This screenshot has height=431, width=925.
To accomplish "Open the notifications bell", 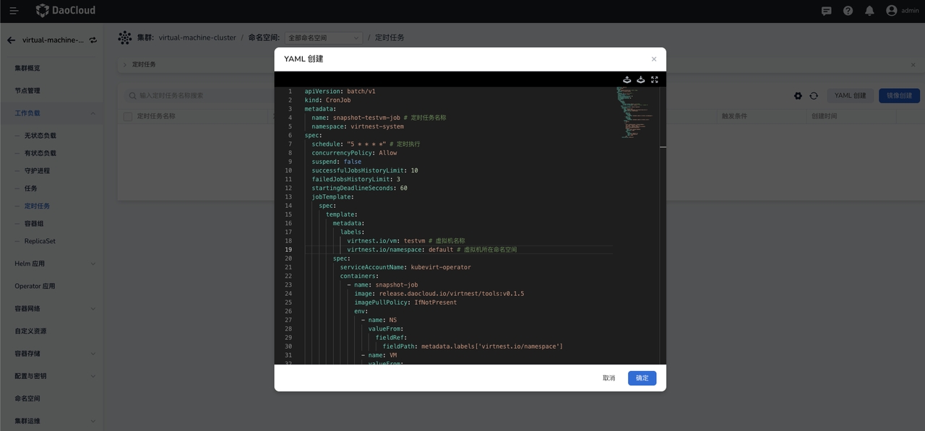I will [x=869, y=11].
